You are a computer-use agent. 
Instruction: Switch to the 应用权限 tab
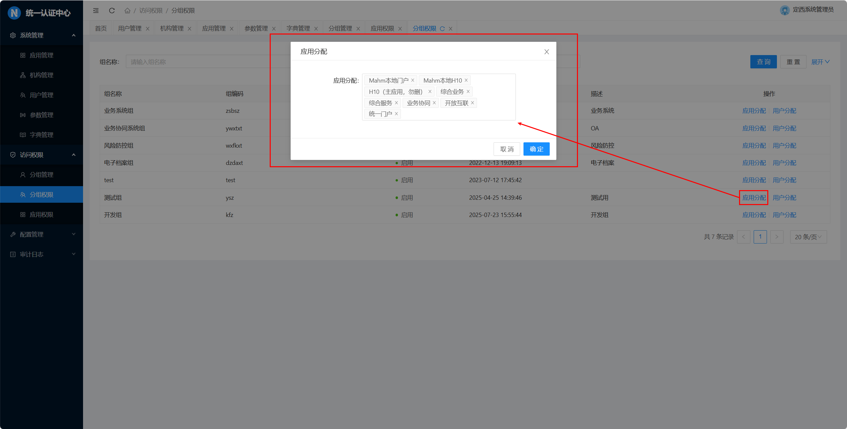click(x=382, y=29)
